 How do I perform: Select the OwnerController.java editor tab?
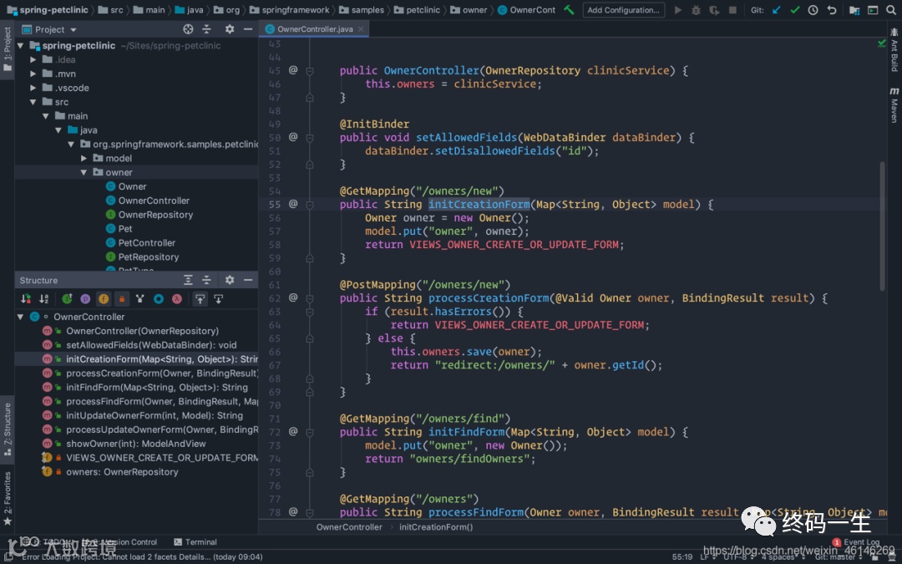point(314,29)
